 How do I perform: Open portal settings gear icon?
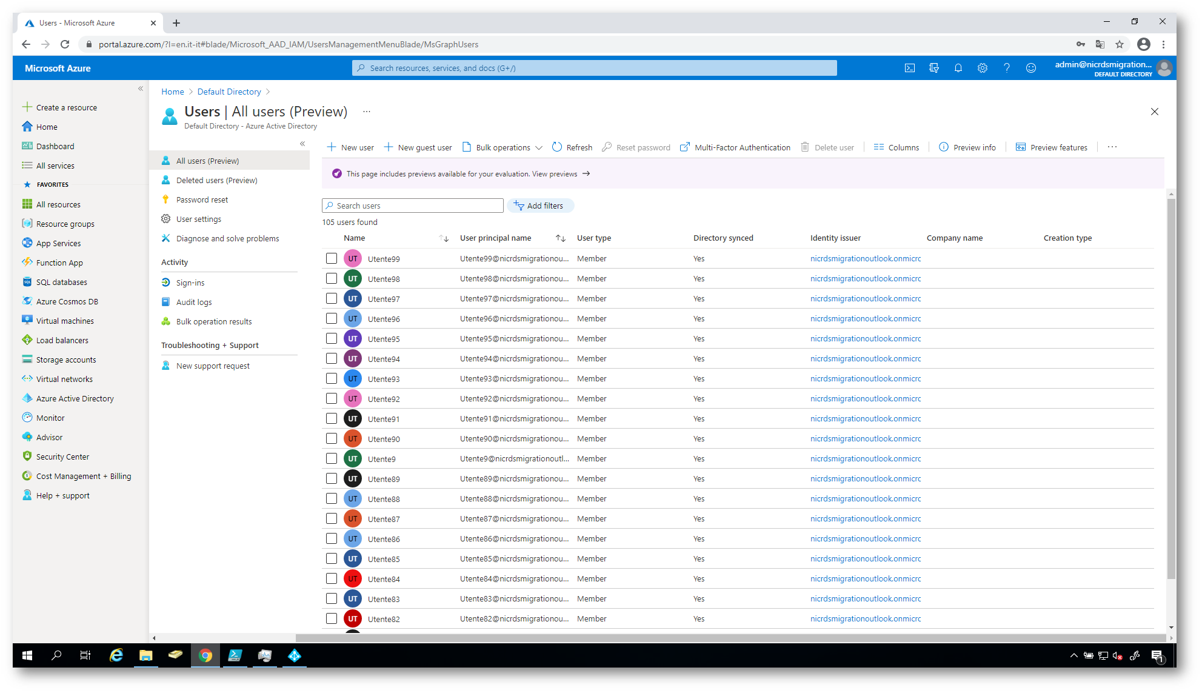point(983,68)
